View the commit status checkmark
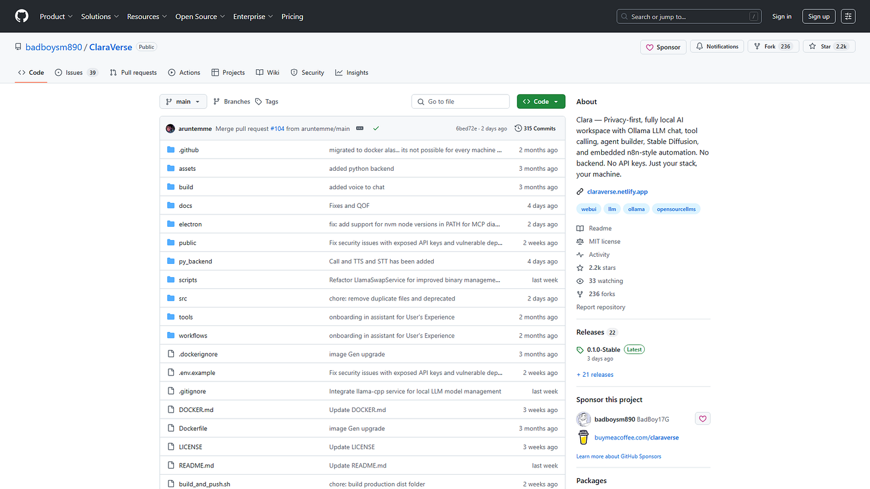Image resolution: width=870 pixels, height=489 pixels. [x=376, y=128]
